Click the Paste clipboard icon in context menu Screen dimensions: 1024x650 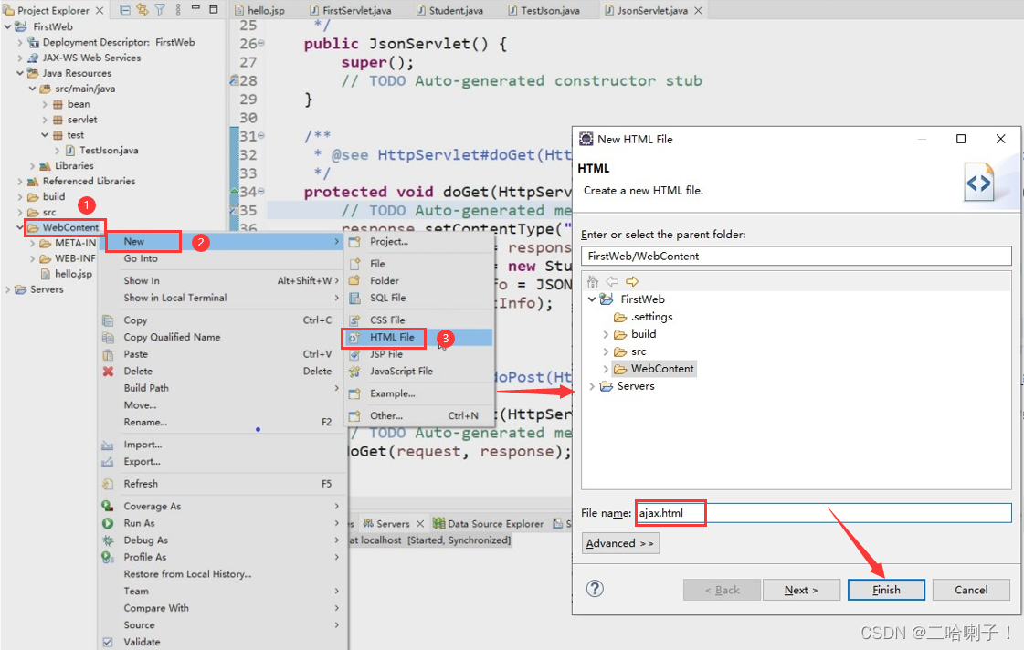[108, 354]
